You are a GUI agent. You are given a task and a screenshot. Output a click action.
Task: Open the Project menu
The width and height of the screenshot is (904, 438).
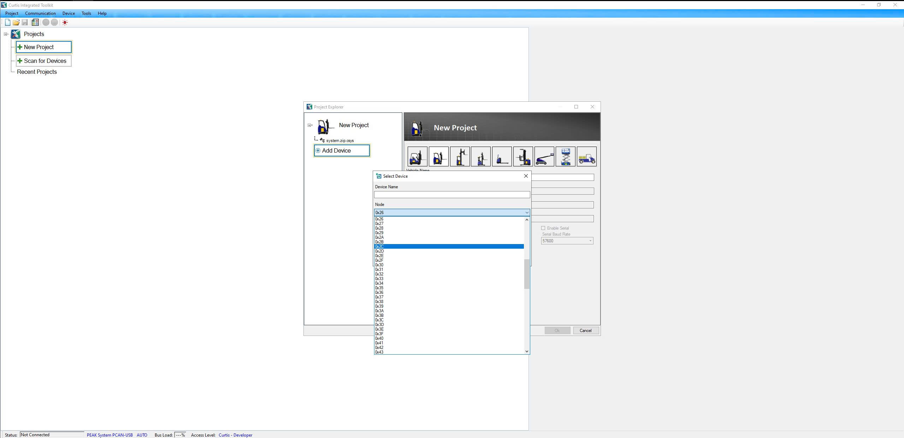[12, 13]
